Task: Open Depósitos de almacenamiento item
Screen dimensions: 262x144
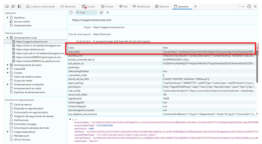Action: click(x=30, y=92)
